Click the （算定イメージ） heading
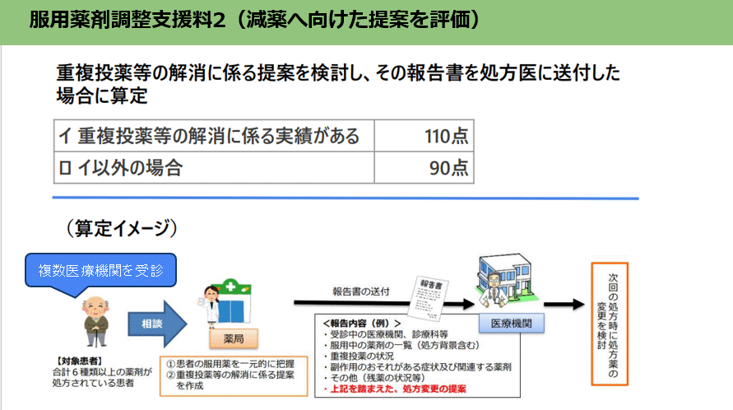This screenshot has width=733, height=410. tap(120, 227)
